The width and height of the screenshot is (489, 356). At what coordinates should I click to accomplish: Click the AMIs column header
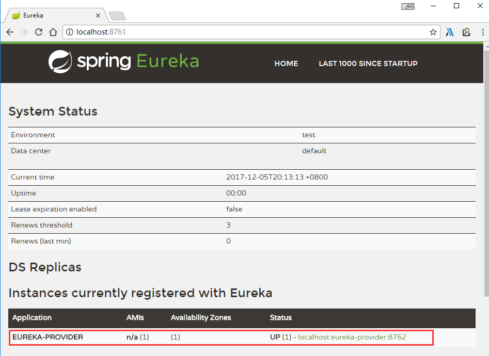pyautogui.click(x=135, y=318)
